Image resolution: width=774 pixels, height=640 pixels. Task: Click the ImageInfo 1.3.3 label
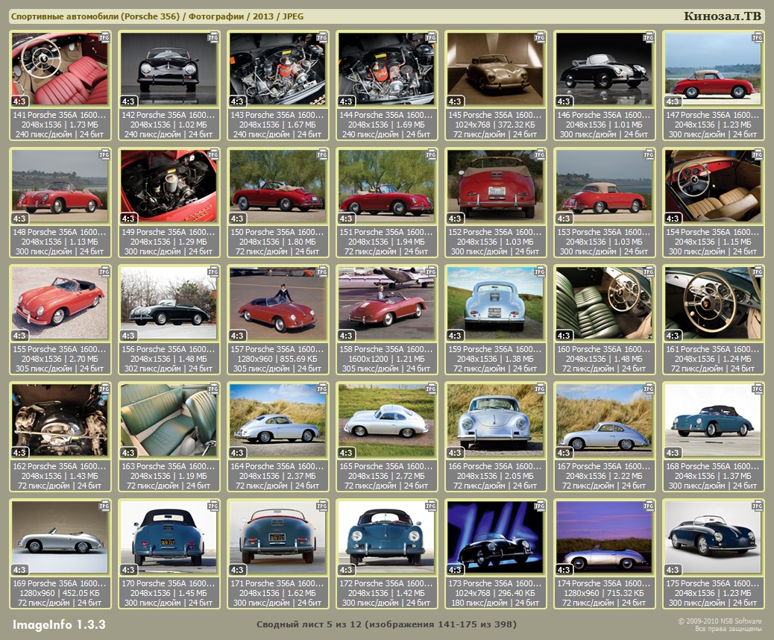click(59, 624)
